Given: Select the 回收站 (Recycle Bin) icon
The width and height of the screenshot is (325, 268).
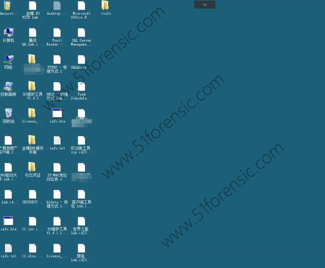Looking at the screenshot, I should [8, 114].
